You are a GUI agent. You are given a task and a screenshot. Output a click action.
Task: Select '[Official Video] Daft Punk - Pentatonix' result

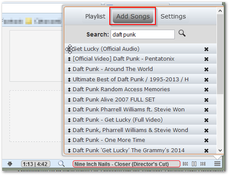(124, 59)
